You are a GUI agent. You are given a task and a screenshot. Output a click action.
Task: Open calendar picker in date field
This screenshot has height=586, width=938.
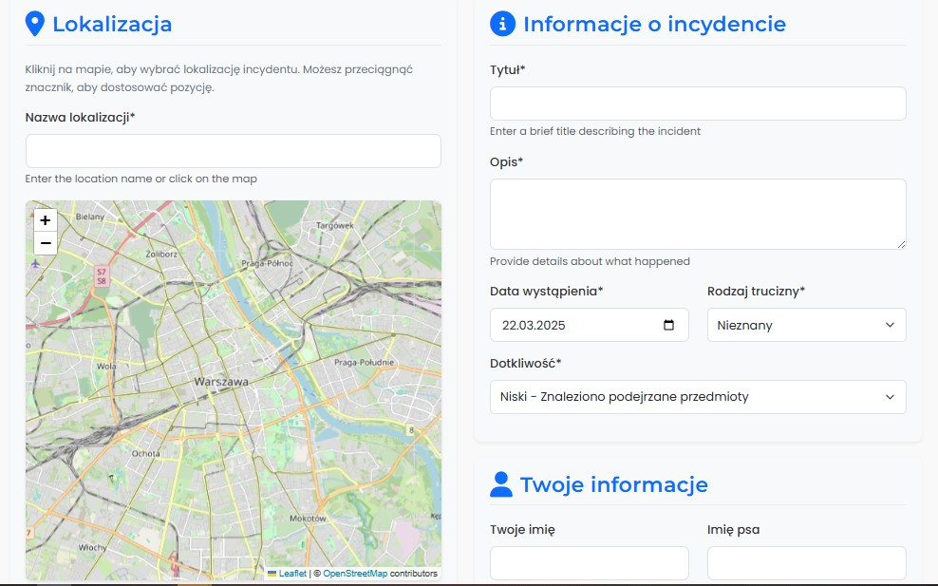[x=668, y=325]
